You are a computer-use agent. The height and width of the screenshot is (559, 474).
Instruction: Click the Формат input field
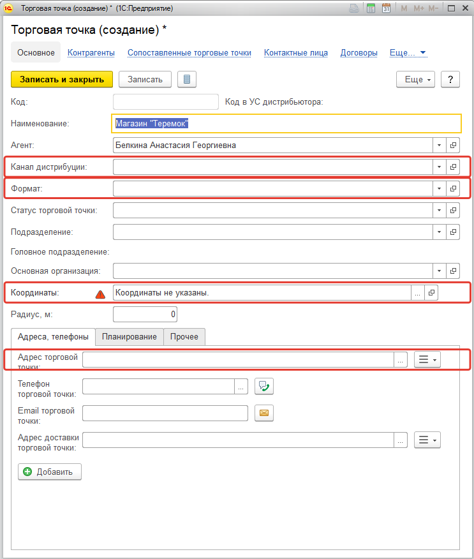(273, 189)
